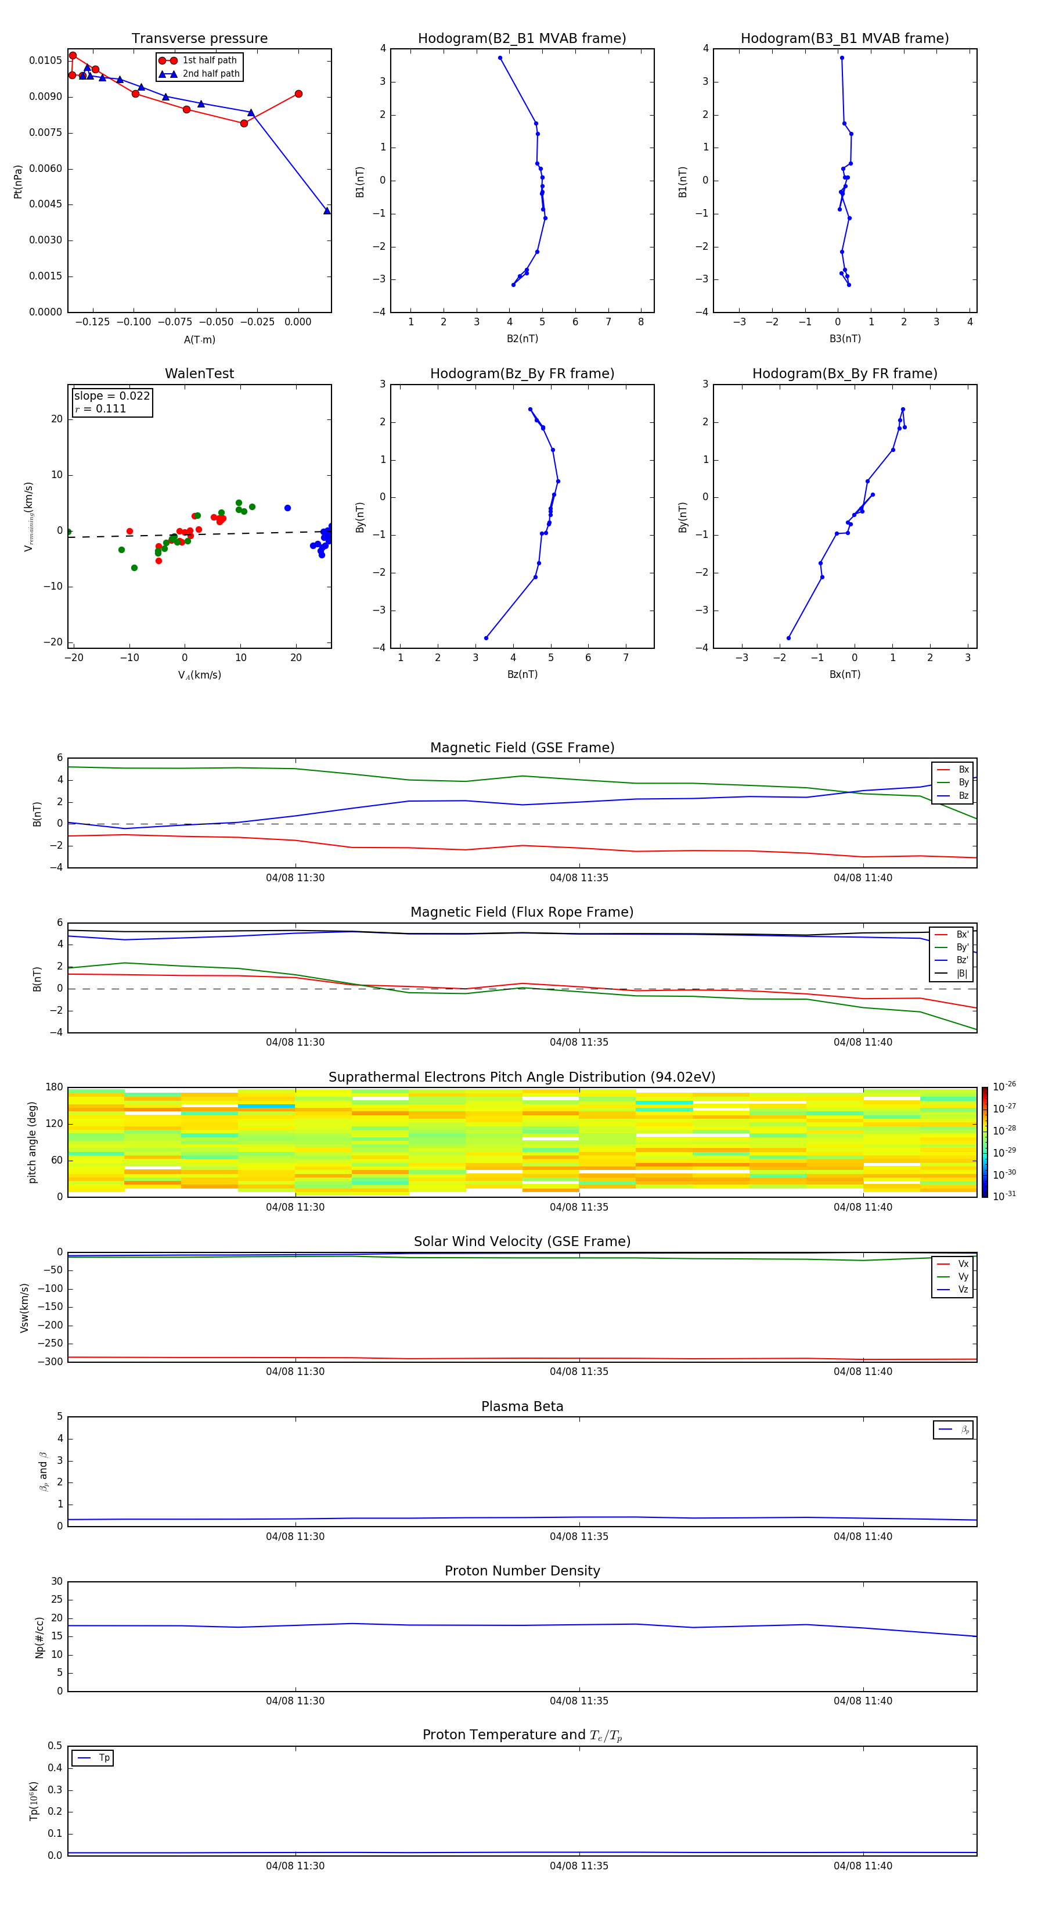Select the '1st half path' legend entry
The width and height of the screenshot is (1045, 1917).
(x=198, y=60)
